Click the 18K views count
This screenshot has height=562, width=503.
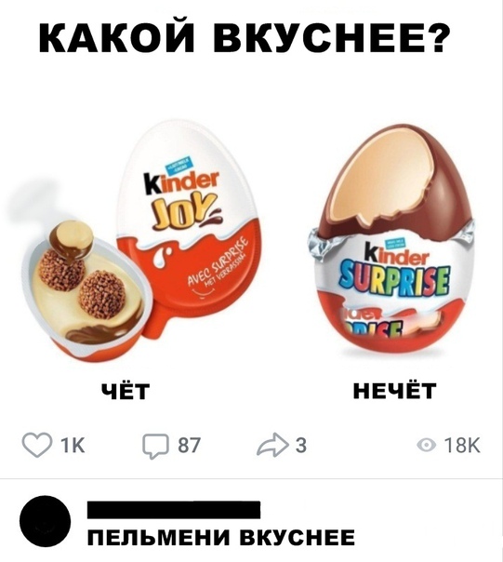click(462, 446)
